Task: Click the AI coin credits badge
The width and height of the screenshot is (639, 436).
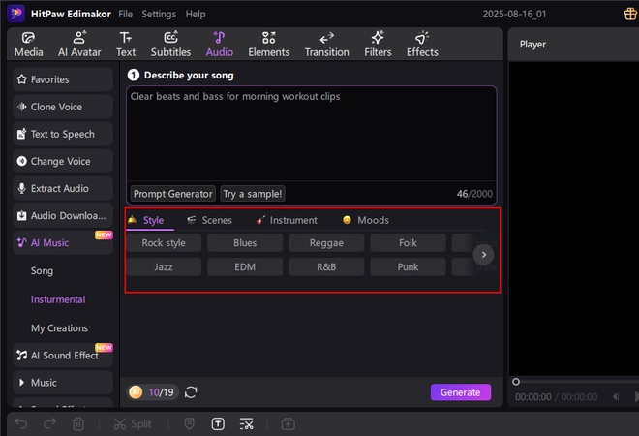Action: tap(152, 392)
